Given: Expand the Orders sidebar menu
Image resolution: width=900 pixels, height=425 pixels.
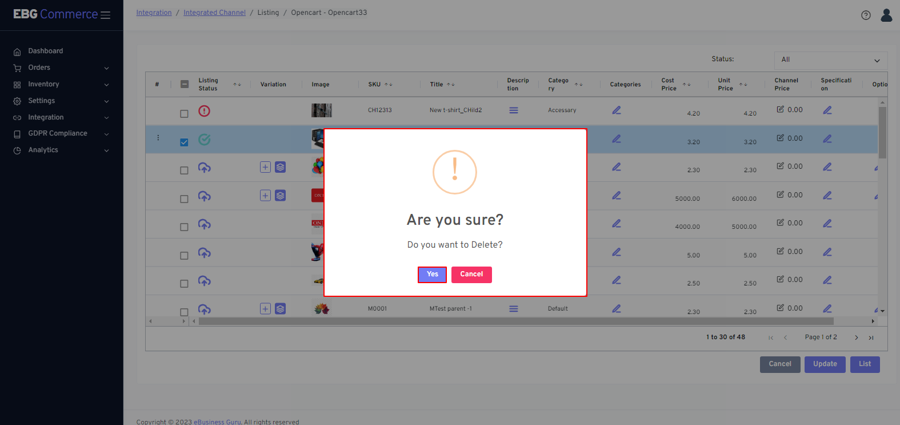Looking at the screenshot, I should (61, 67).
